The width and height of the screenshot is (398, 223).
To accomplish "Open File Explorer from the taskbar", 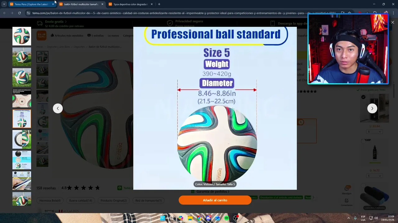I will [x=190, y=218].
